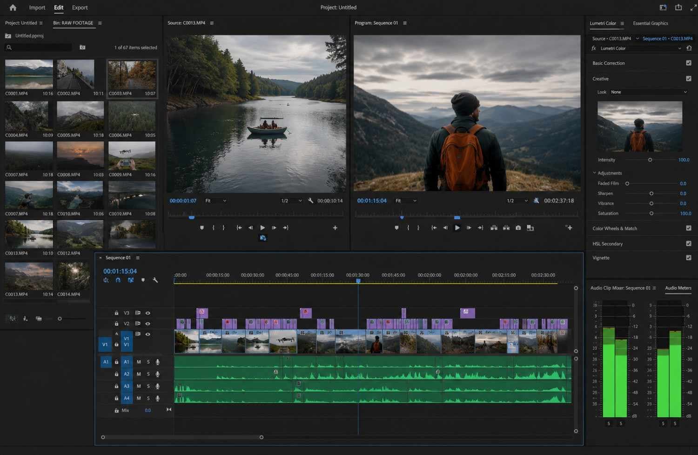698x455 pixels.
Task: Click Sequence 01 • C0013.MP4 link
Action: (667, 39)
